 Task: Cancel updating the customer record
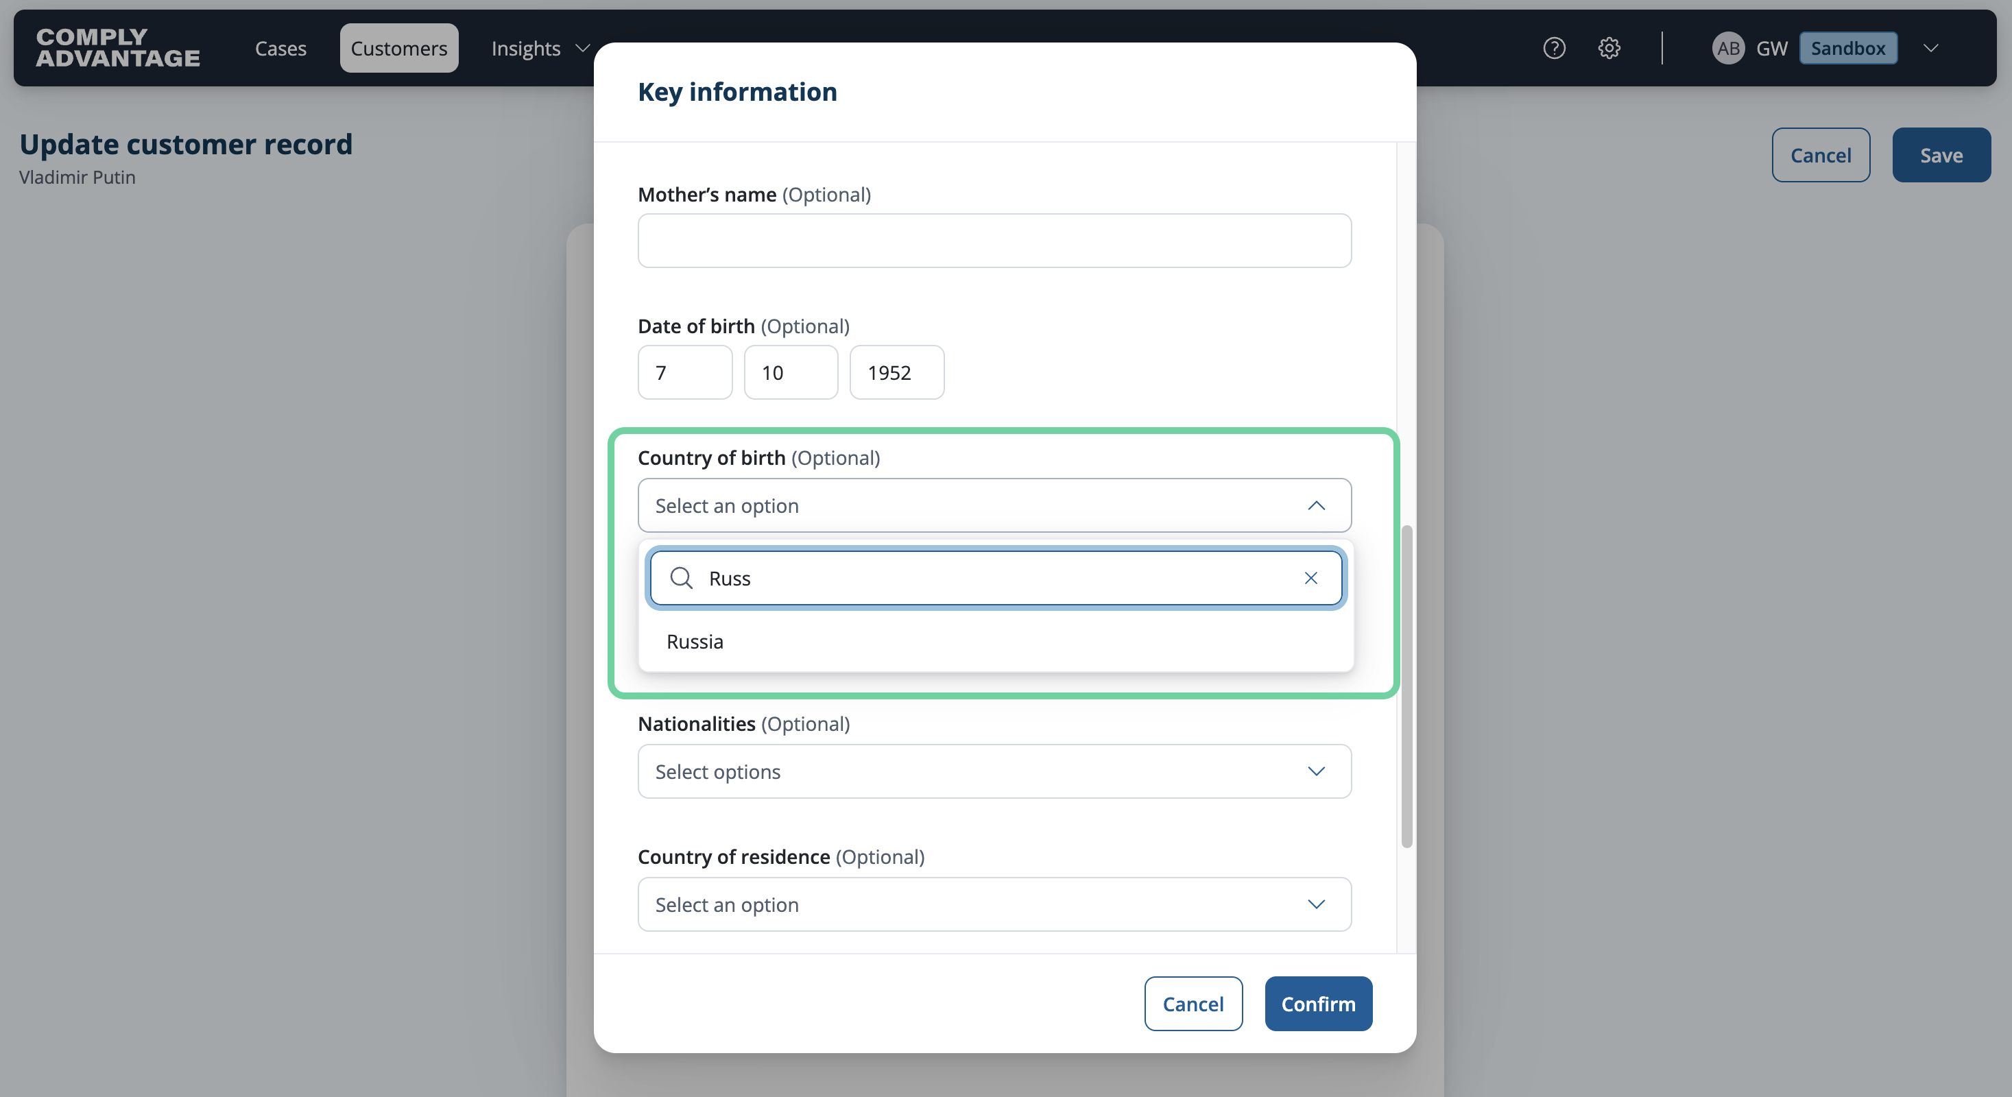tap(1821, 156)
